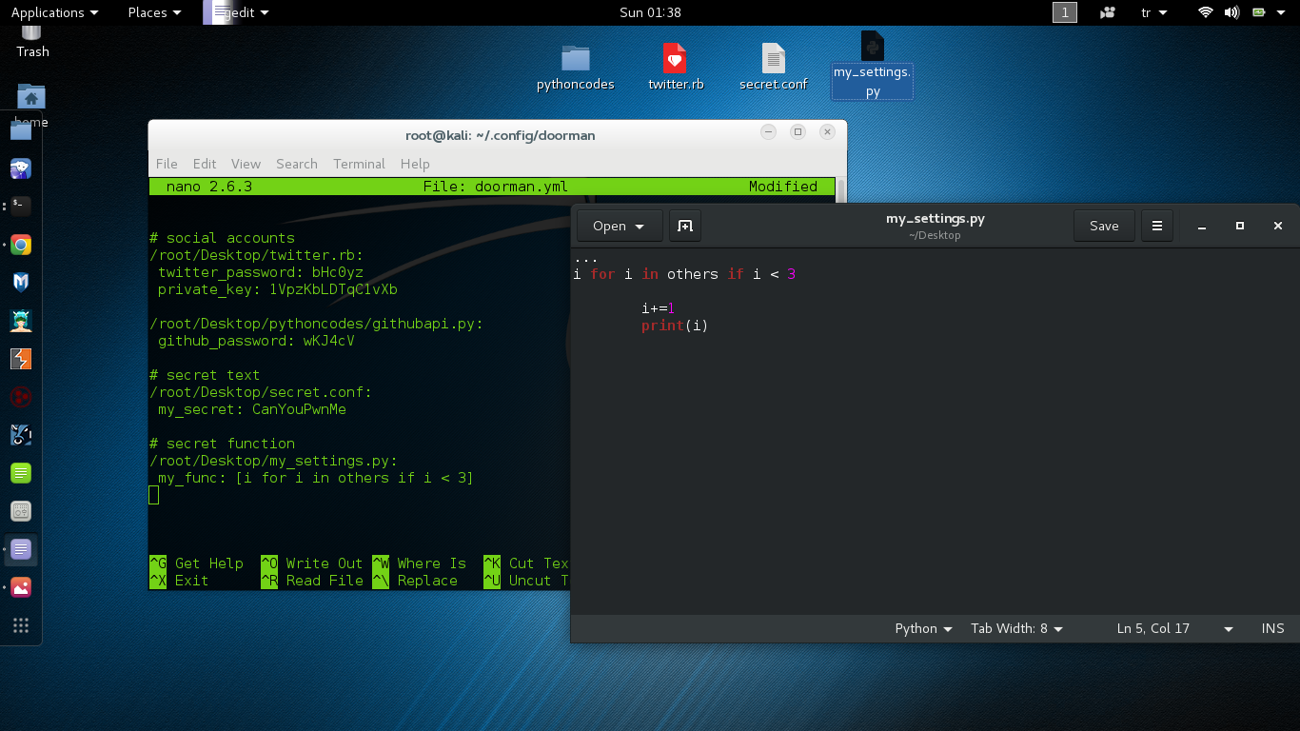
Task: Toggle INS insert mode in status bar
Action: pyautogui.click(x=1272, y=628)
